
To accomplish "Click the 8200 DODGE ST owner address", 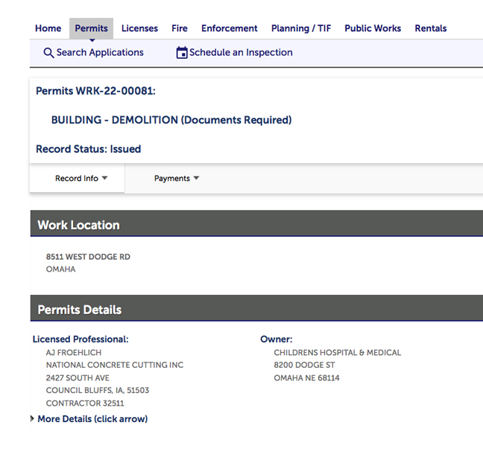I will tap(304, 365).
